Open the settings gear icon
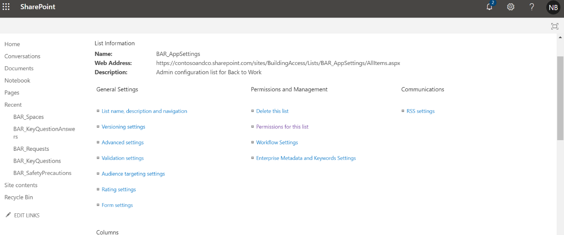Screen dimensions: 564x235 coord(510,7)
